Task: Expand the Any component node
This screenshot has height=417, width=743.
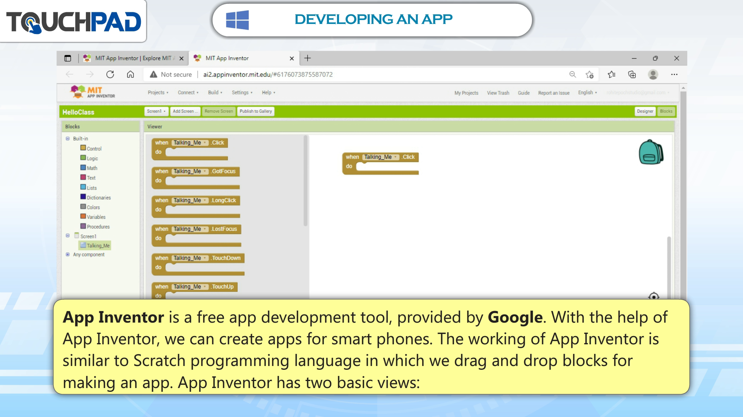Action: coord(68,255)
